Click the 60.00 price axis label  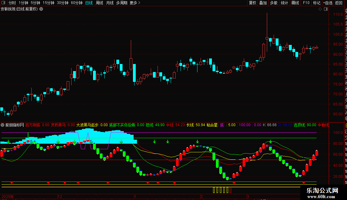338,114
